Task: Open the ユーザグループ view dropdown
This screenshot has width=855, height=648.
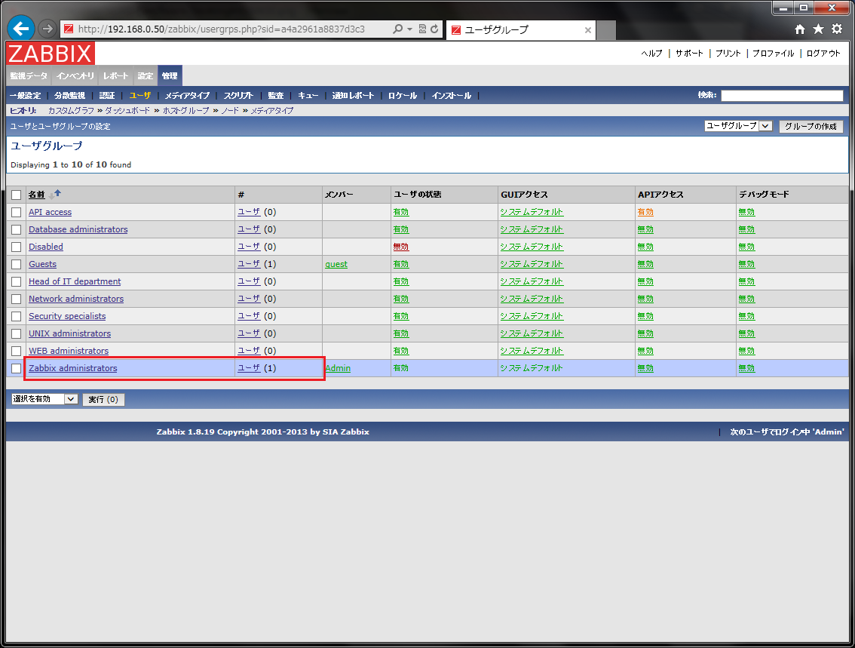Action: [738, 126]
